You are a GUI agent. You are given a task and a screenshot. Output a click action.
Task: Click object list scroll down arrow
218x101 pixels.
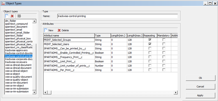pos(34,92)
